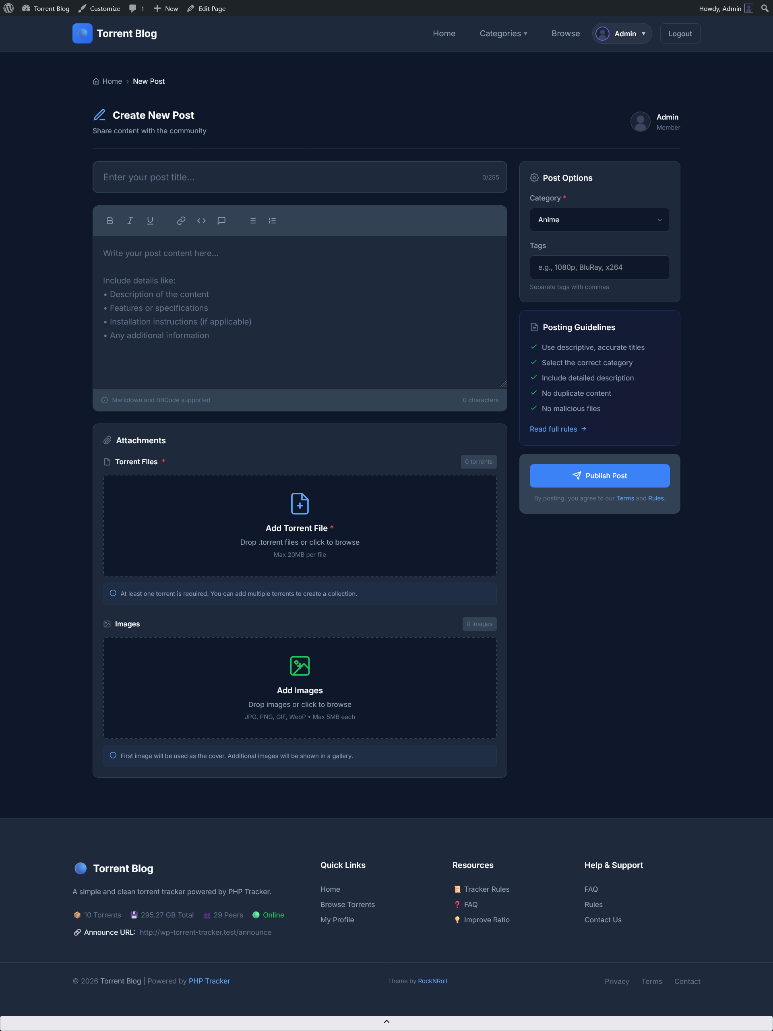The image size is (773, 1031).
Task: Expand the collapsed bar at page bottom
Action: (386, 1022)
